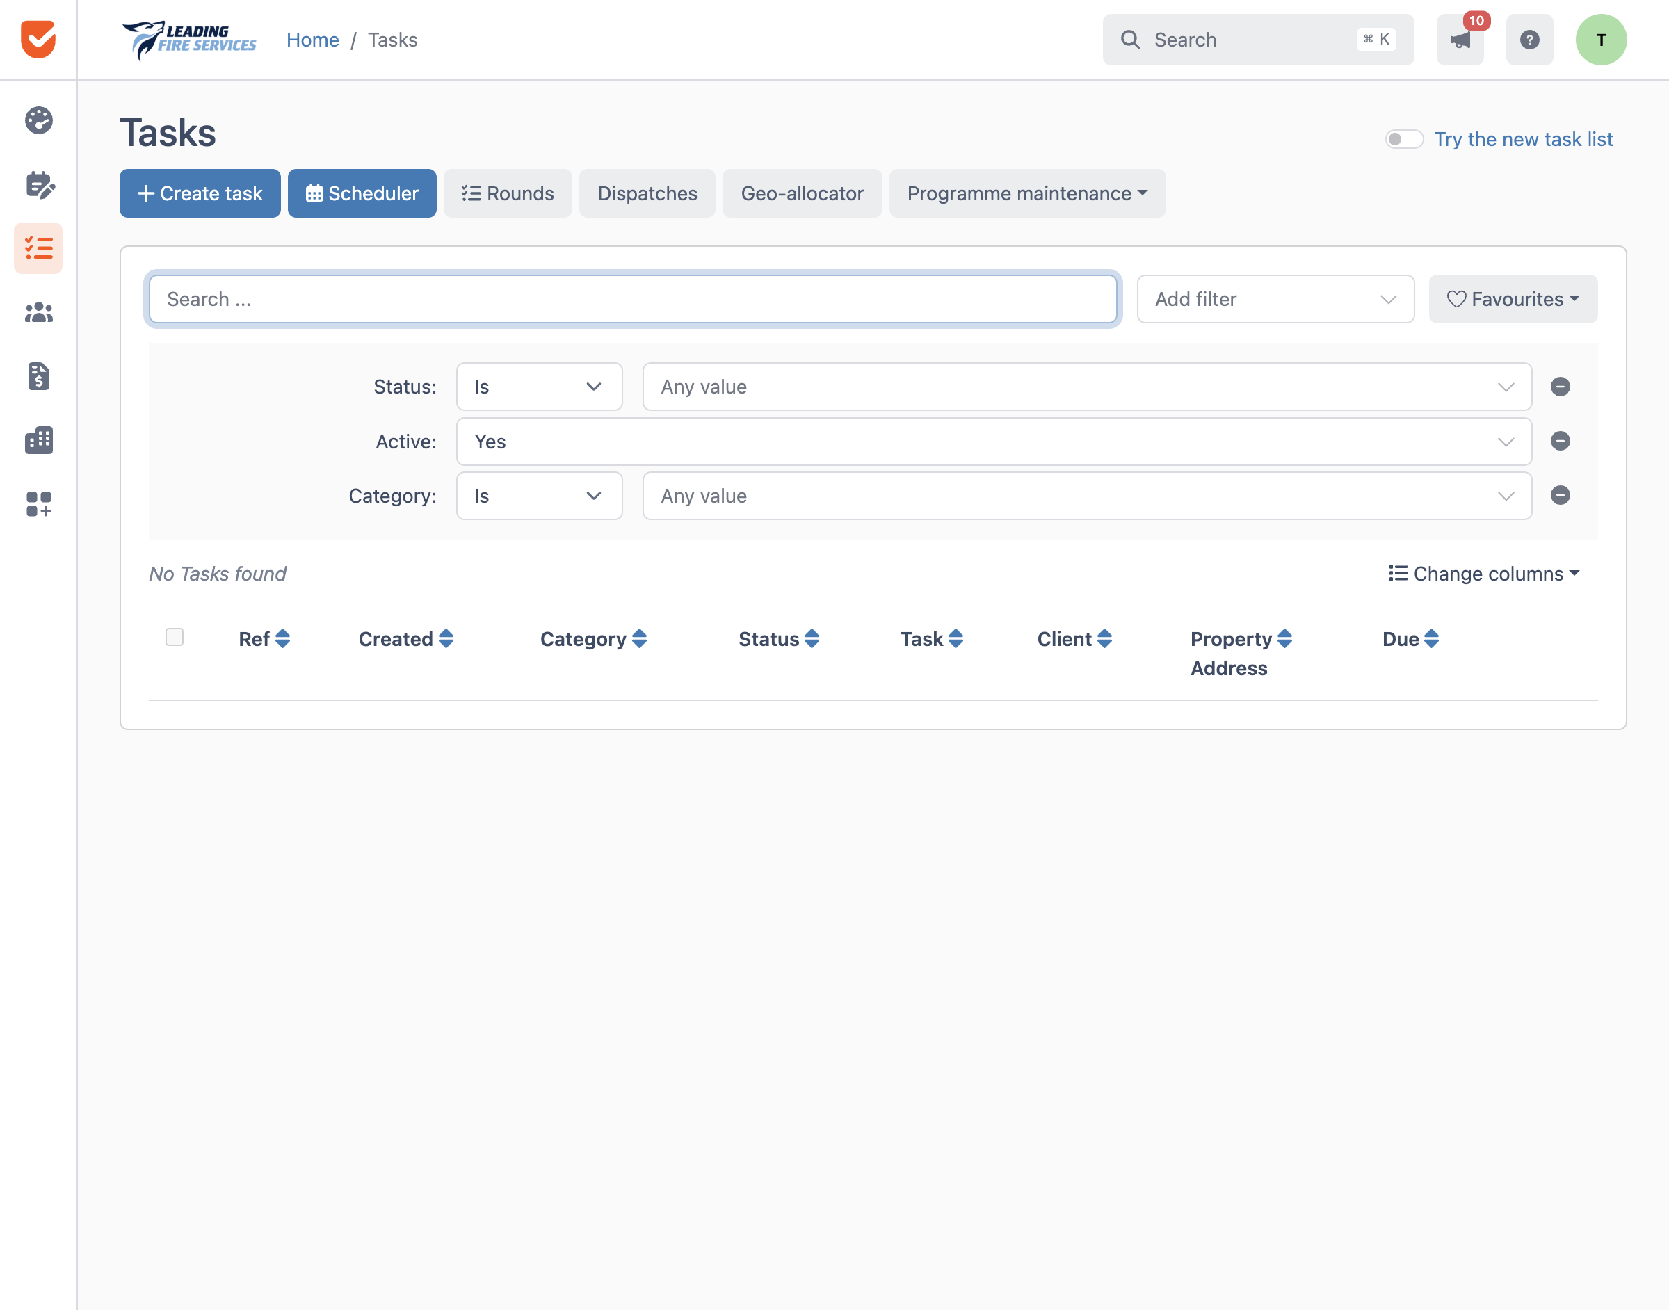Open the people group icon in sidebar
This screenshot has height=1310, width=1669.
(38, 312)
